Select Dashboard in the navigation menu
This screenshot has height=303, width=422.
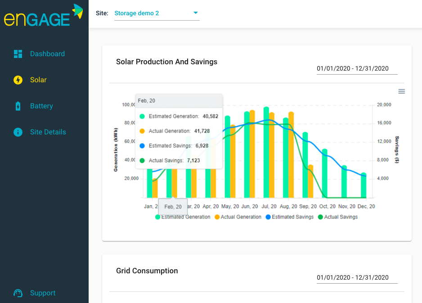point(47,53)
